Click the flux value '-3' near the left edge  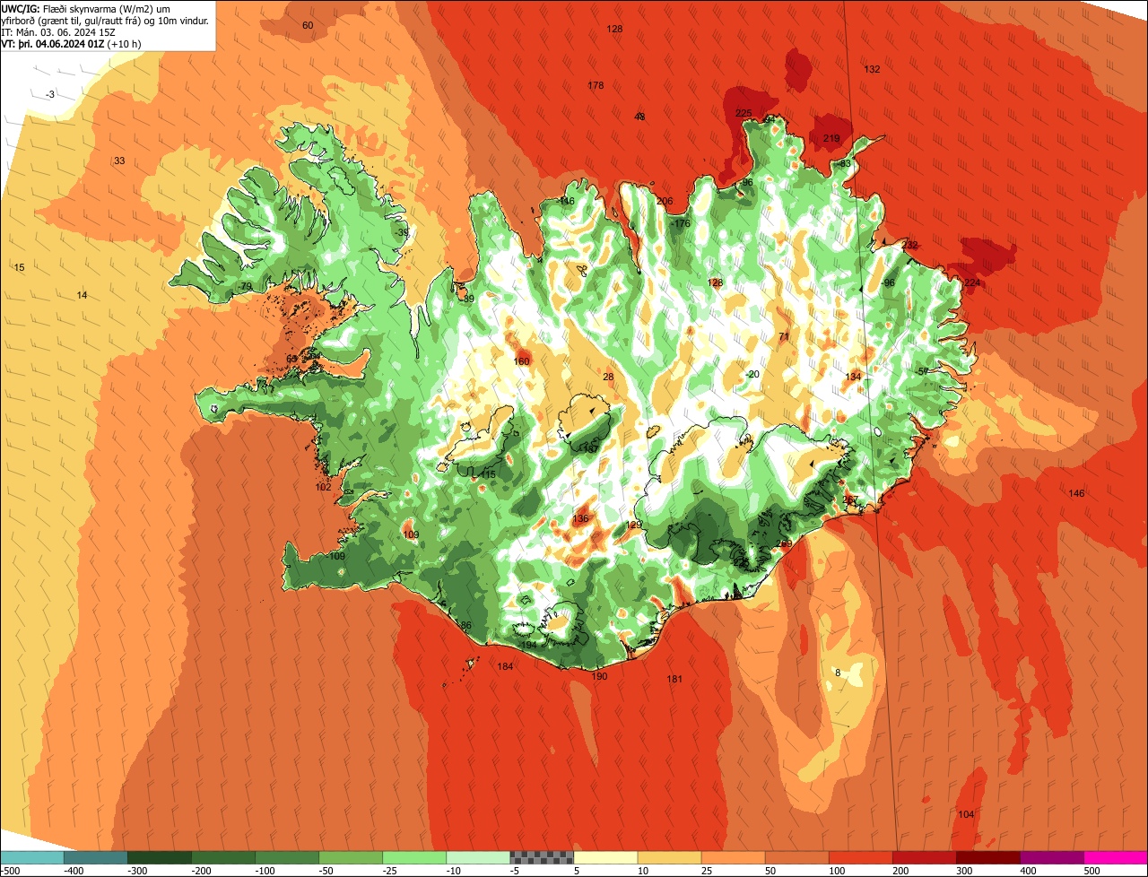[50, 94]
